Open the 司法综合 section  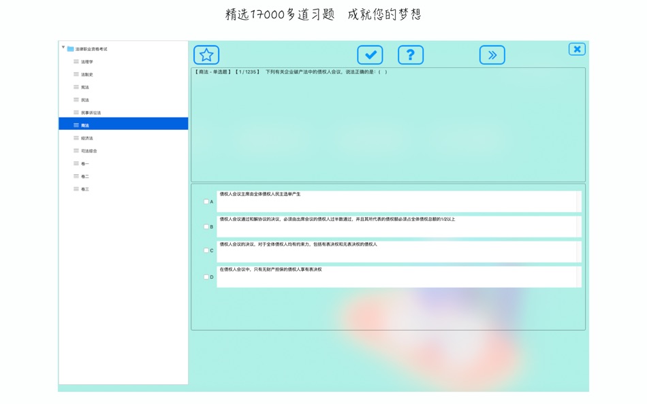tap(89, 151)
